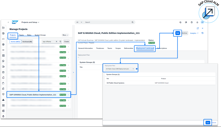Open the notifications bell icon

coord(197,22)
